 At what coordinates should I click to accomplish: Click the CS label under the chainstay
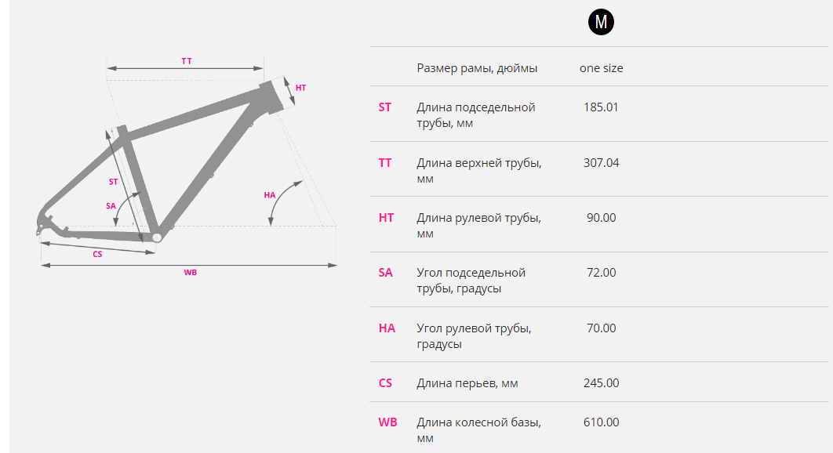97,255
